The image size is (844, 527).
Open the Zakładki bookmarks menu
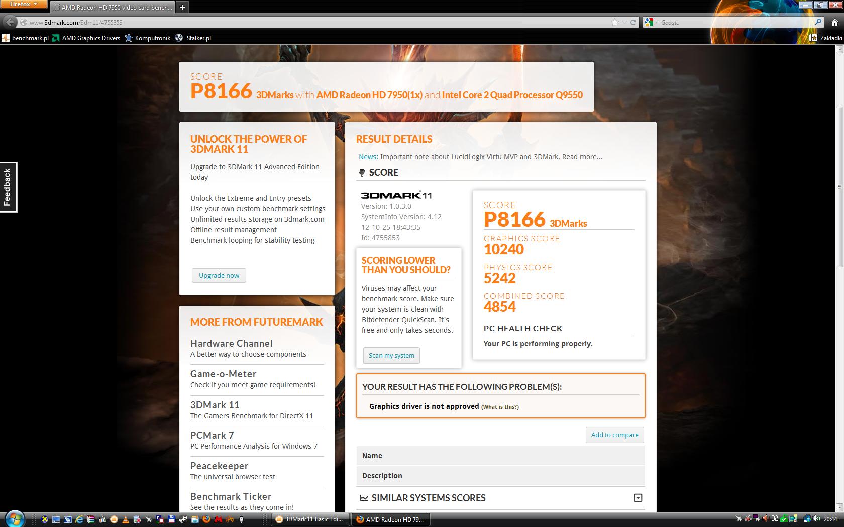click(x=826, y=38)
